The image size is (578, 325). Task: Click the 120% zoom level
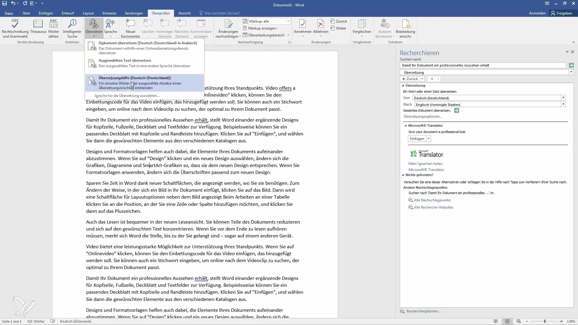pos(571,321)
